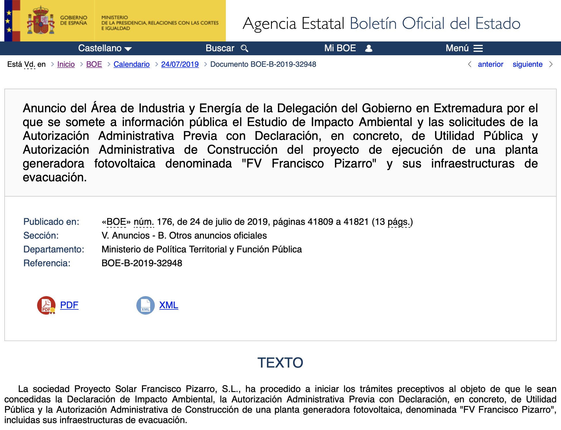Click the right chevron beside siguiente
This screenshot has width=561, height=430.
click(x=551, y=64)
